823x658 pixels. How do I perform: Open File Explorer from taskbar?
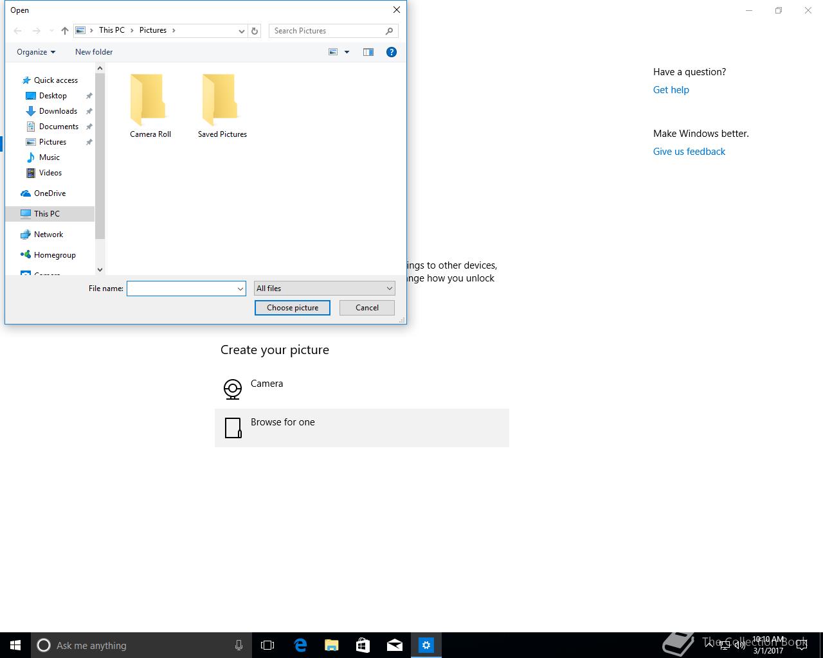(332, 645)
